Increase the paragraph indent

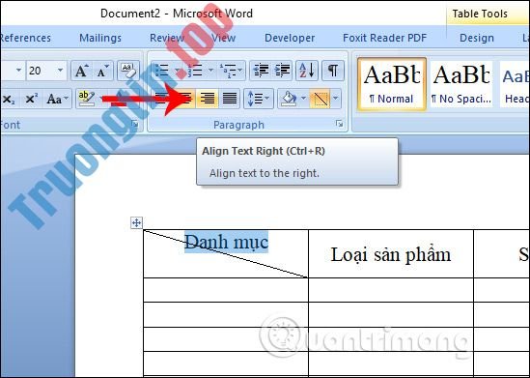point(282,71)
